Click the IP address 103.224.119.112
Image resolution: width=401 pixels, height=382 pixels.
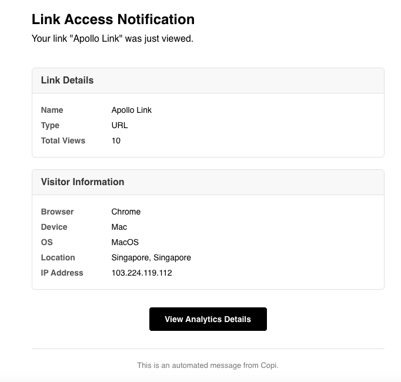[x=142, y=273]
